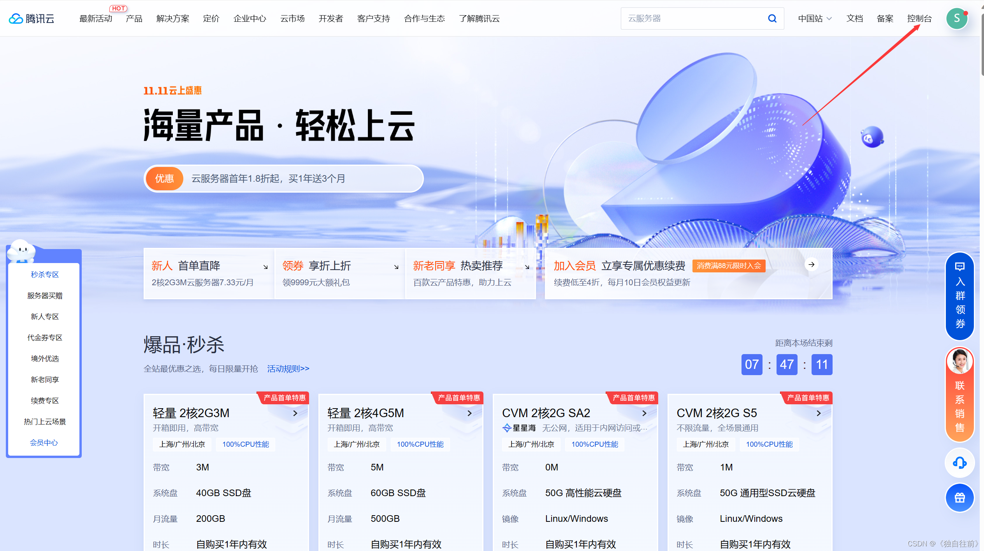
Task: Expand the 领券享折上折 card arrow
Action: tap(397, 267)
